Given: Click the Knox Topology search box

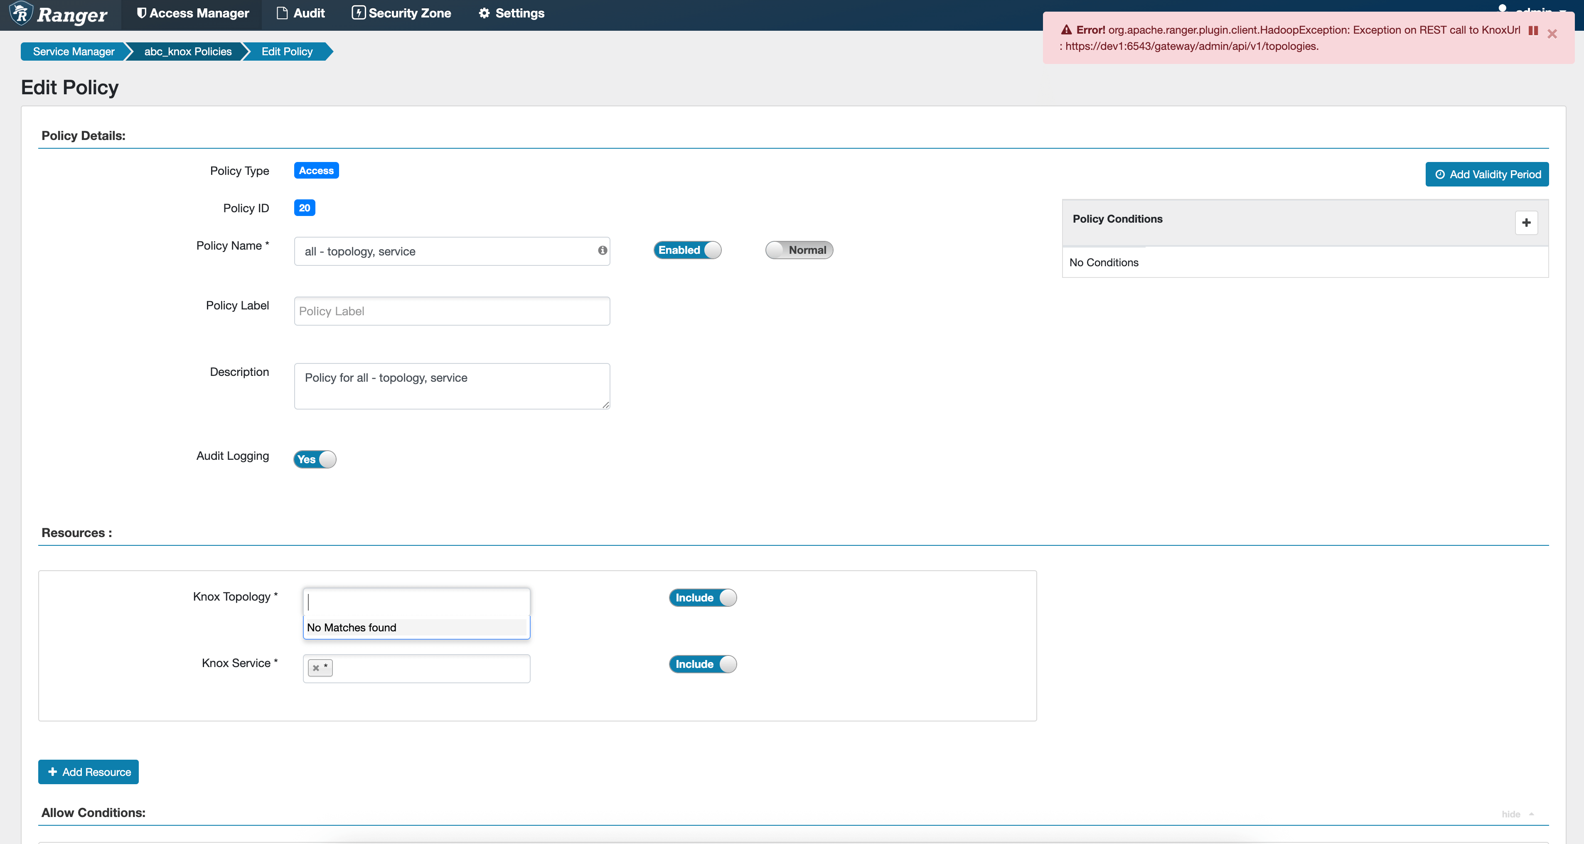Looking at the screenshot, I should [x=416, y=602].
